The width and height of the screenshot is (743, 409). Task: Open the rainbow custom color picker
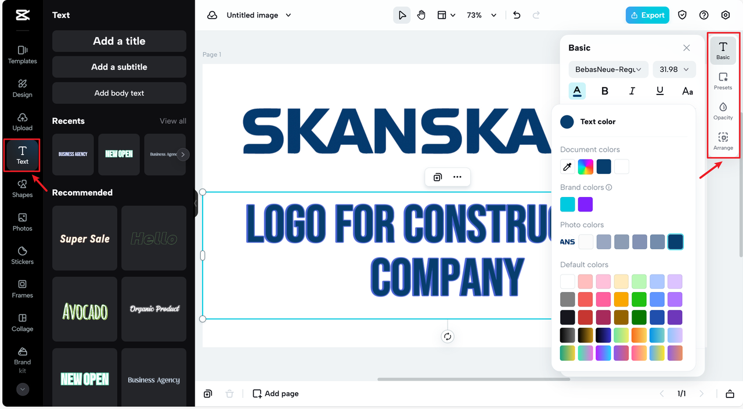[586, 167]
